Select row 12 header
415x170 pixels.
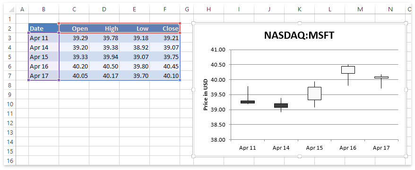(10, 123)
